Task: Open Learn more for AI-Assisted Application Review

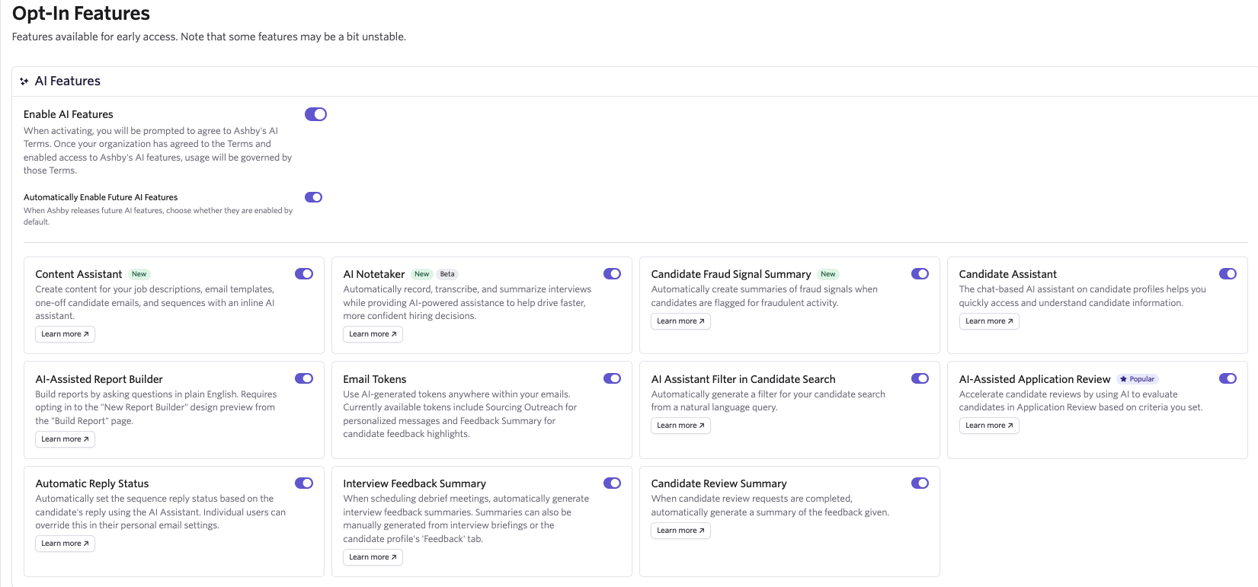Action: 988,426
